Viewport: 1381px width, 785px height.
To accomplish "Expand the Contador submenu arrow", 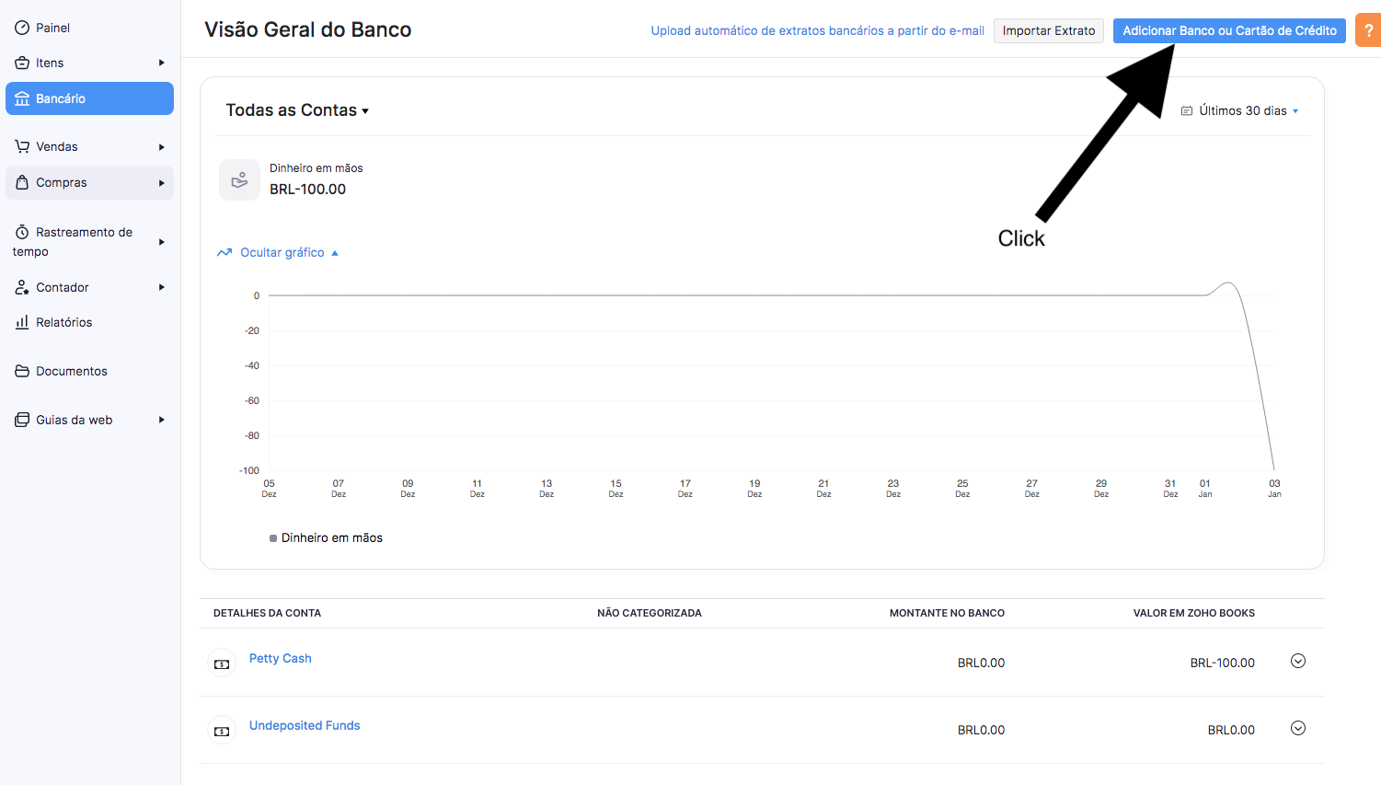I will click(161, 287).
